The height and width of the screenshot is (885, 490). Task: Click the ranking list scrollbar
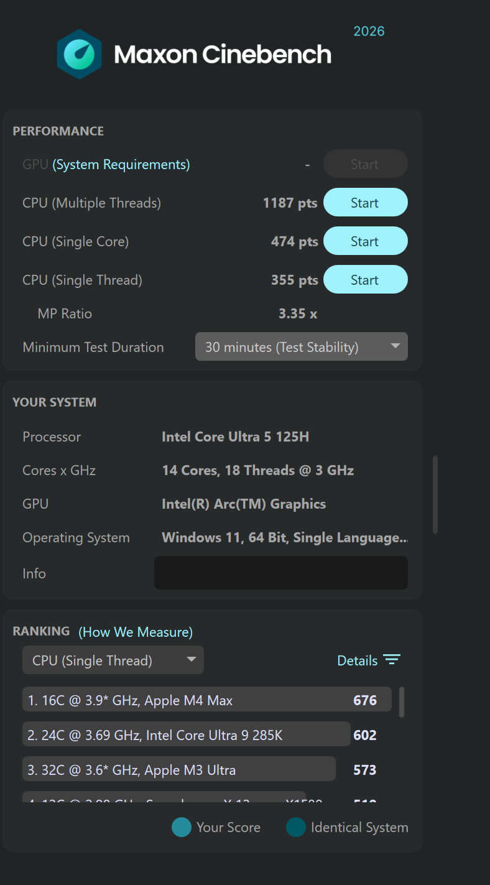click(402, 702)
